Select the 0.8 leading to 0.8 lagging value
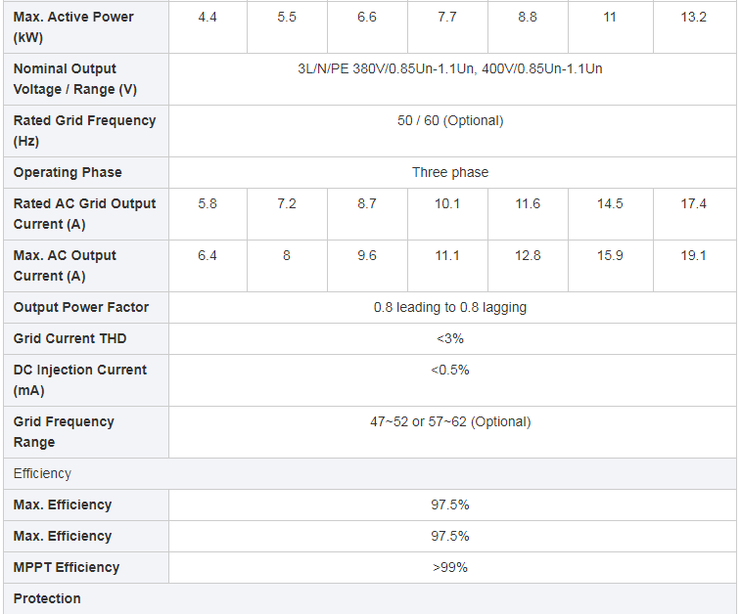This screenshot has width=741, height=614. (x=450, y=307)
